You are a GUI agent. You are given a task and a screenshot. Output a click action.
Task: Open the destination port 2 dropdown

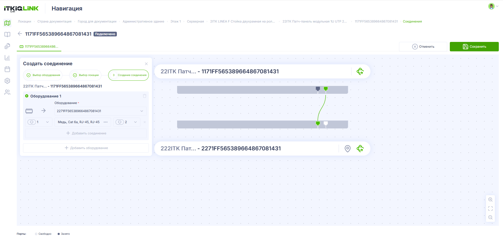pyautogui.click(x=127, y=122)
